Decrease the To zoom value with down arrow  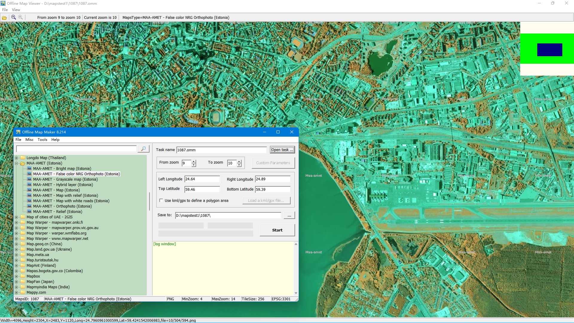click(x=239, y=165)
